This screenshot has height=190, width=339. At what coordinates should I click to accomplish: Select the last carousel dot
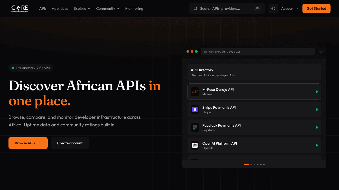pos(264,164)
